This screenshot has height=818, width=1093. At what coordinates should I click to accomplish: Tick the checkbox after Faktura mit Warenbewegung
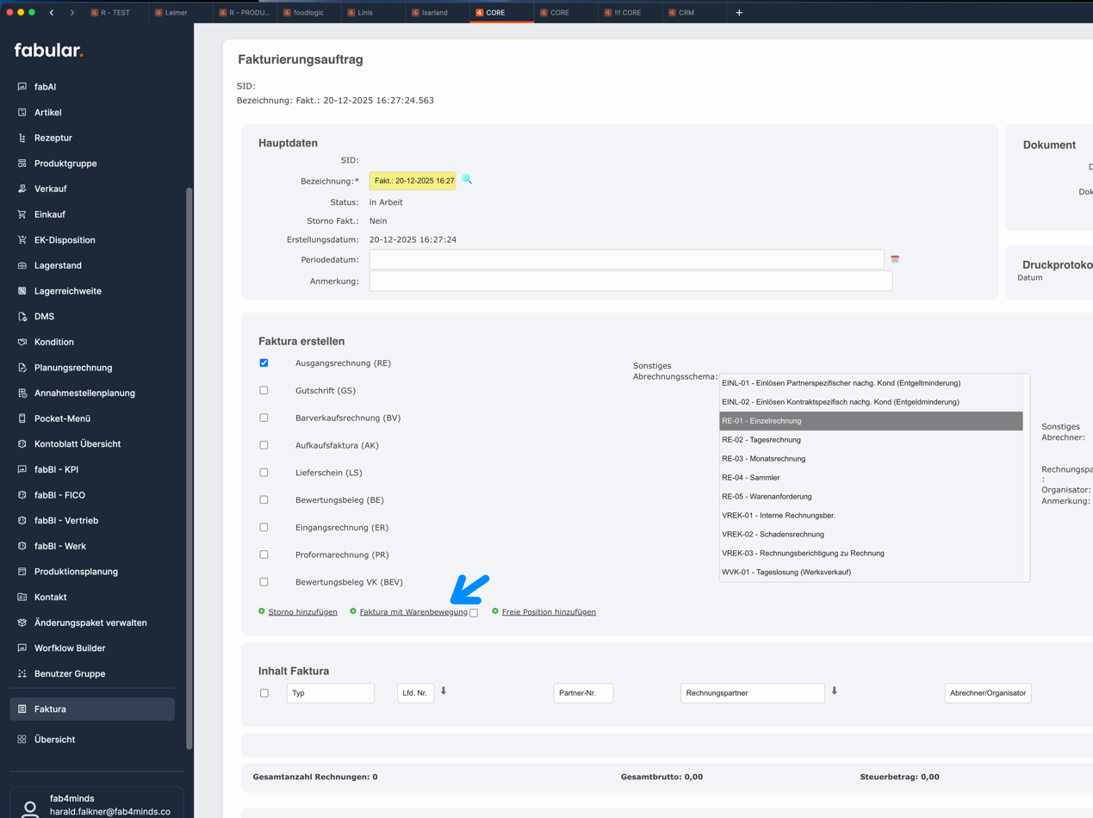(x=474, y=611)
